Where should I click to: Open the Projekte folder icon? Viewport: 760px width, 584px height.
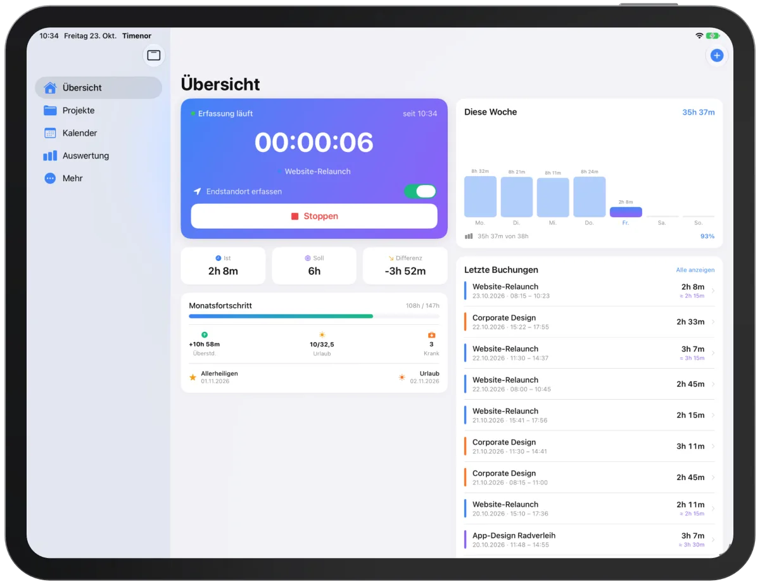click(50, 110)
